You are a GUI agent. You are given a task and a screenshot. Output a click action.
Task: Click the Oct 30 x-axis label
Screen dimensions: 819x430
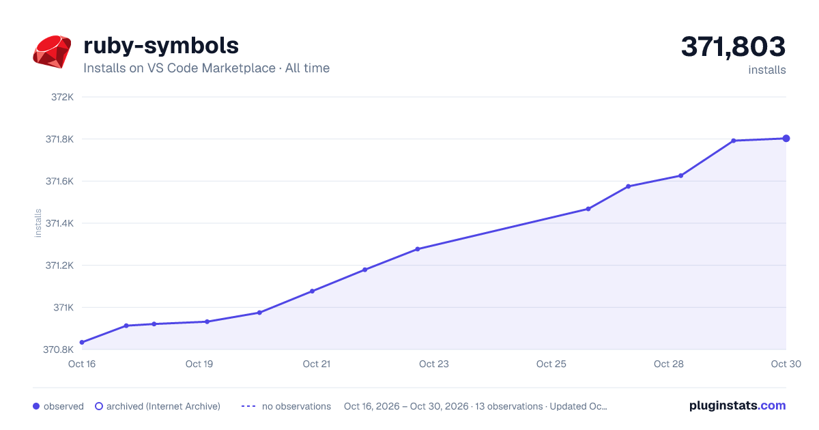pos(785,364)
